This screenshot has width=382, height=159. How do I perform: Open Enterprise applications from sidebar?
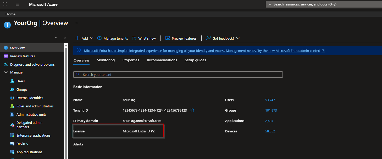coord(33,136)
